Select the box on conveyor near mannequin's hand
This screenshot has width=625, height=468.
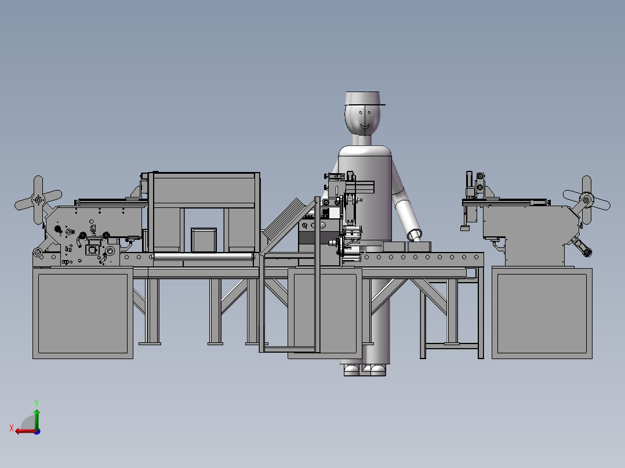[419, 247]
